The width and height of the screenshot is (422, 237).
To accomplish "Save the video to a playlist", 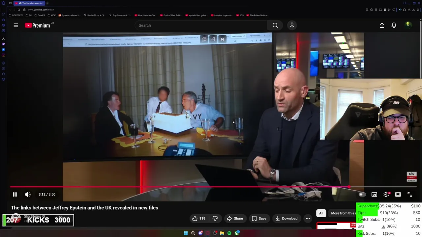I will (x=259, y=219).
